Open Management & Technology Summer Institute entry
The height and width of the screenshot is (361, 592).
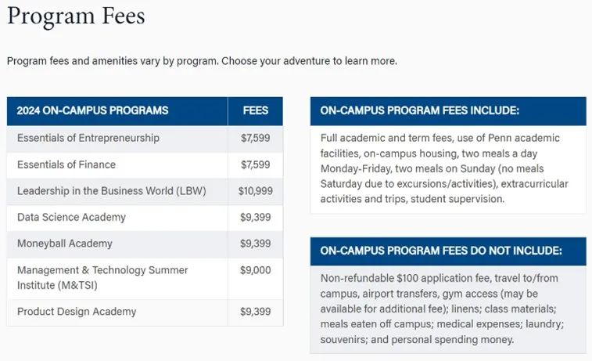pyautogui.click(x=102, y=277)
